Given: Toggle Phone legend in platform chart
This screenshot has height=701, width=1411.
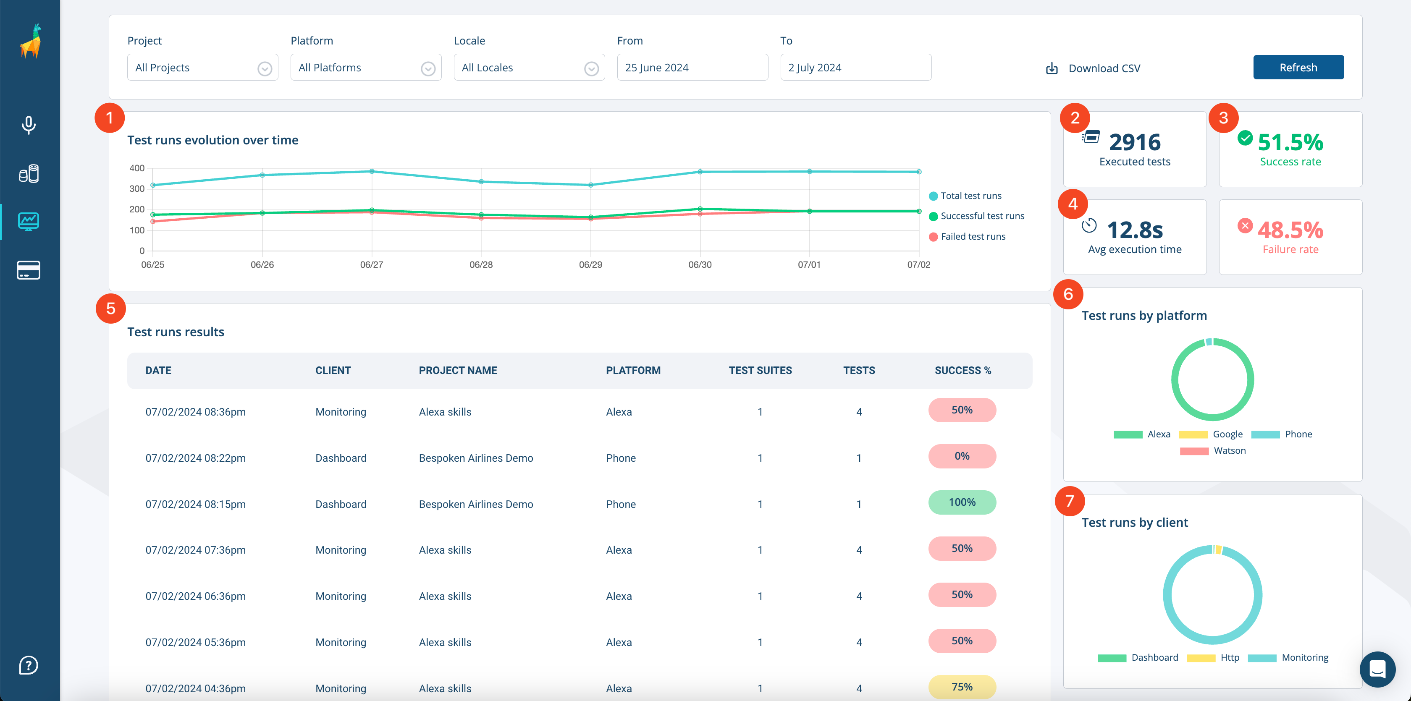Looking at the screenshot, I should pyautogui.click(x=1282, y=434).
